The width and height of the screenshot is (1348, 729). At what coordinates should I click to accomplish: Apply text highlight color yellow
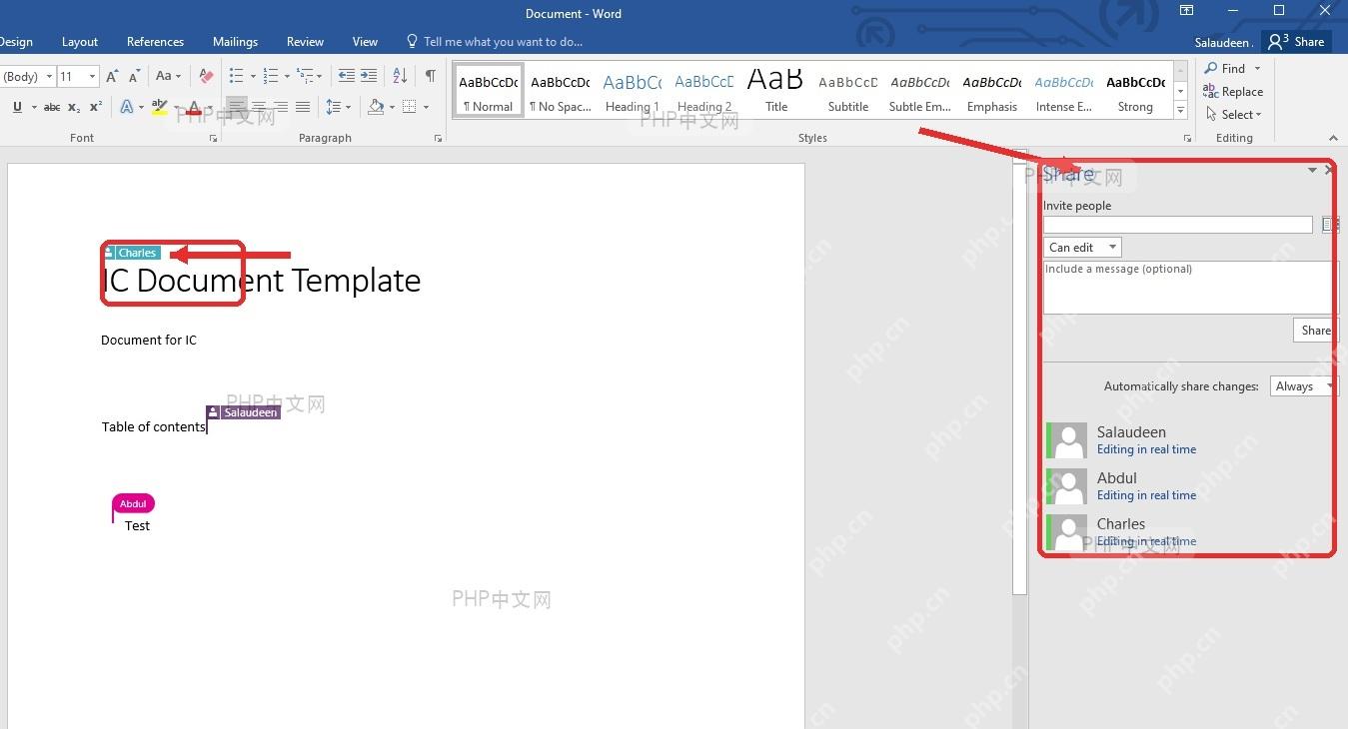tap(159, 107)
